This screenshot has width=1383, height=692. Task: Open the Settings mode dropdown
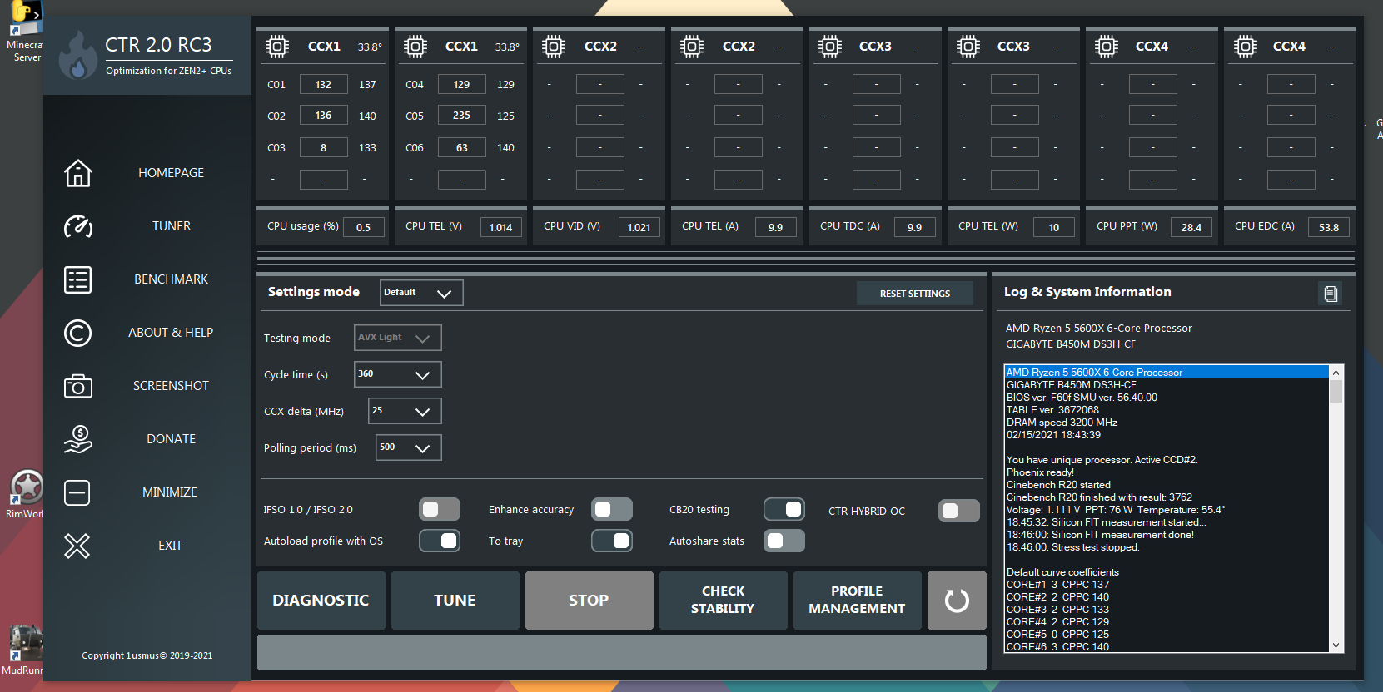tap(421, 293)
